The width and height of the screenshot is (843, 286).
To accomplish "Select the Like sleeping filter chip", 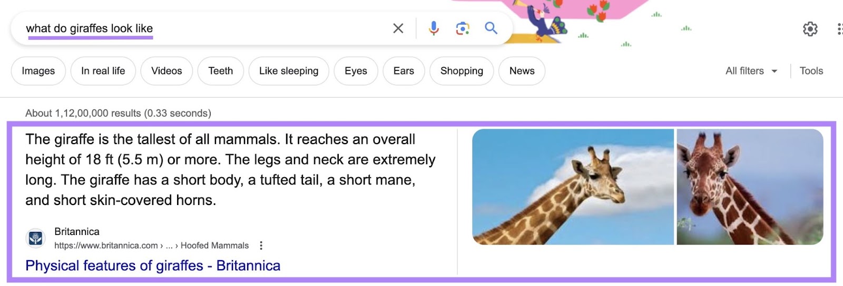I will tap(289, 71).
